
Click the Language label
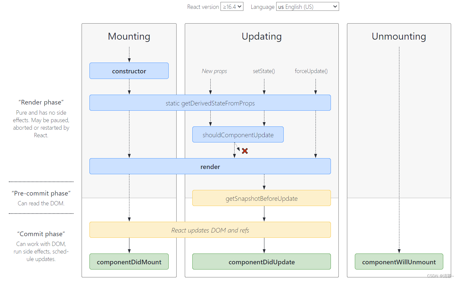pyautogui.click(x=262, y=7)
